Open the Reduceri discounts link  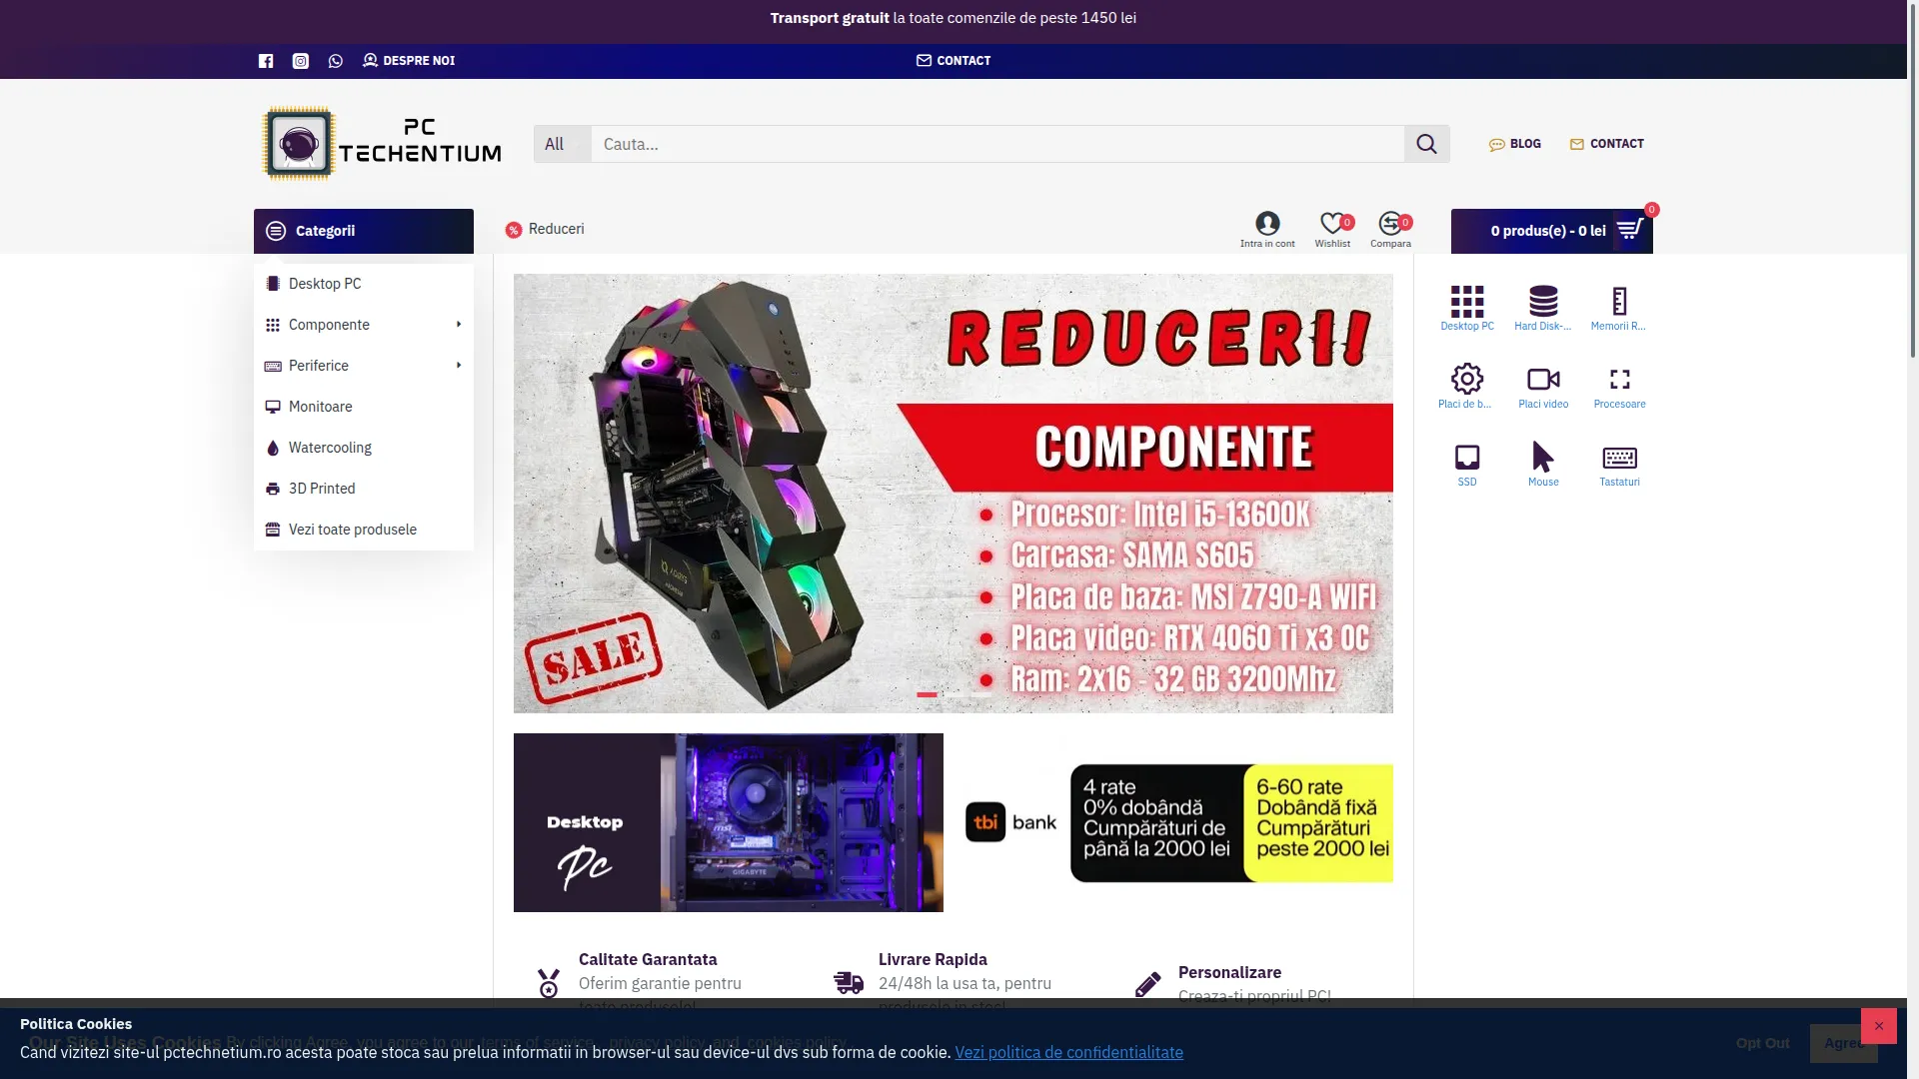pos(545,230)
